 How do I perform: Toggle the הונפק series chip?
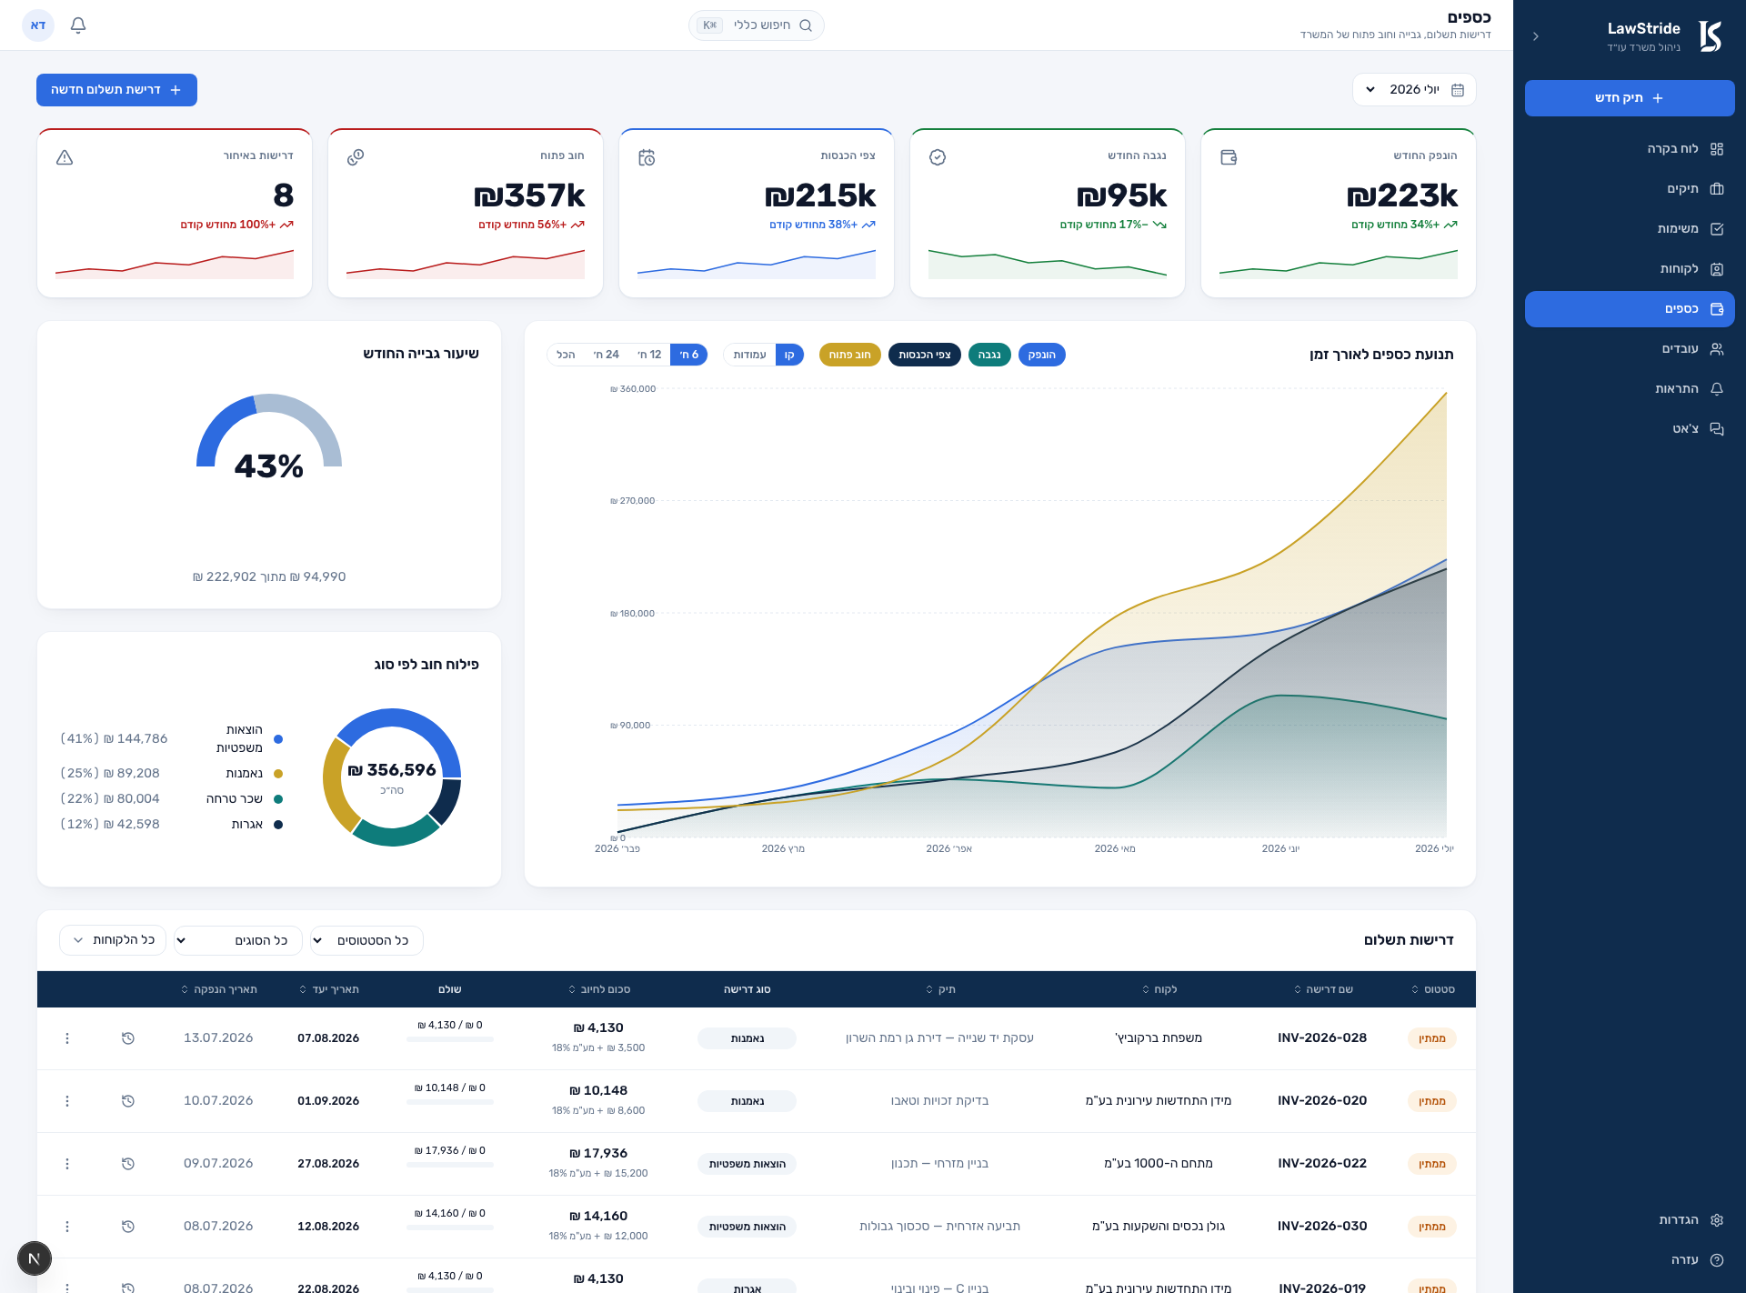point(1042,355)
